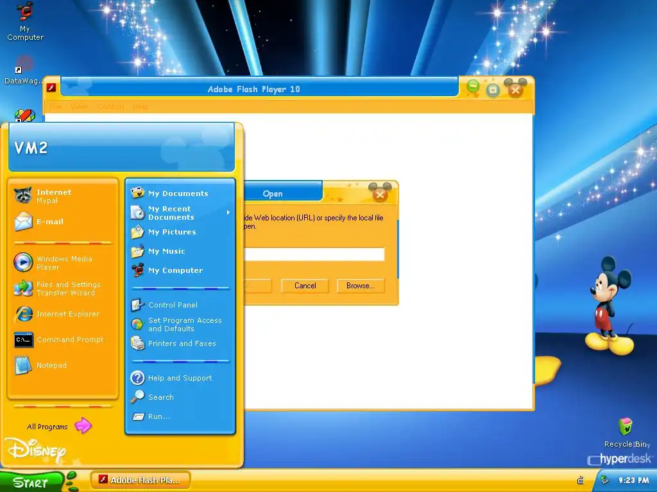Click the URL field in Open dialog
The height and width of the screenshot is (492, 657).
click(x=314, y=254)
